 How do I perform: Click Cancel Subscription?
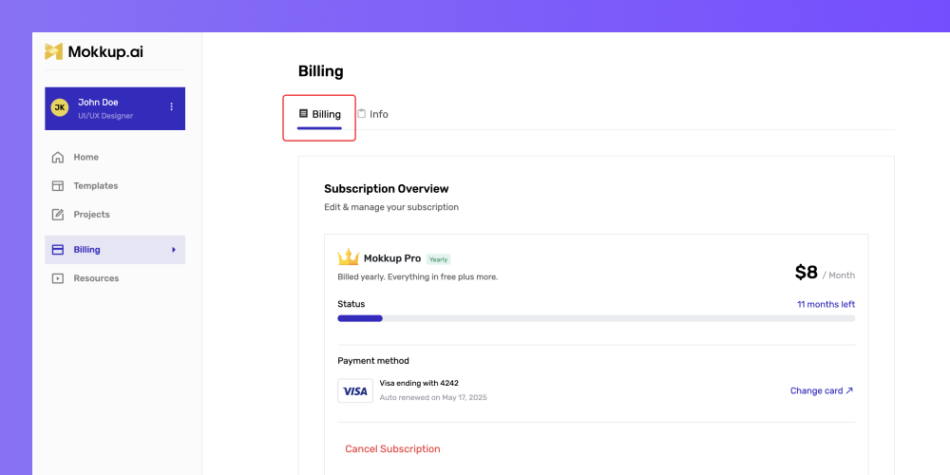(392, 449)
